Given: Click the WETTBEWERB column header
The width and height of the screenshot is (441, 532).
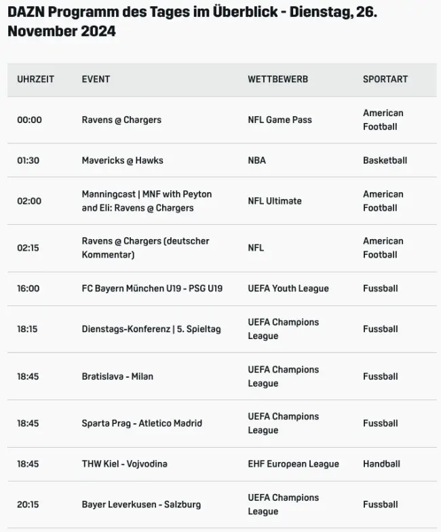Looking at the screenshot, I should (x=277, y=79).
